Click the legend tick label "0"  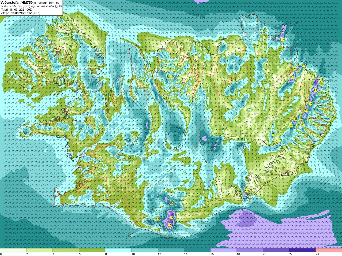1,254
